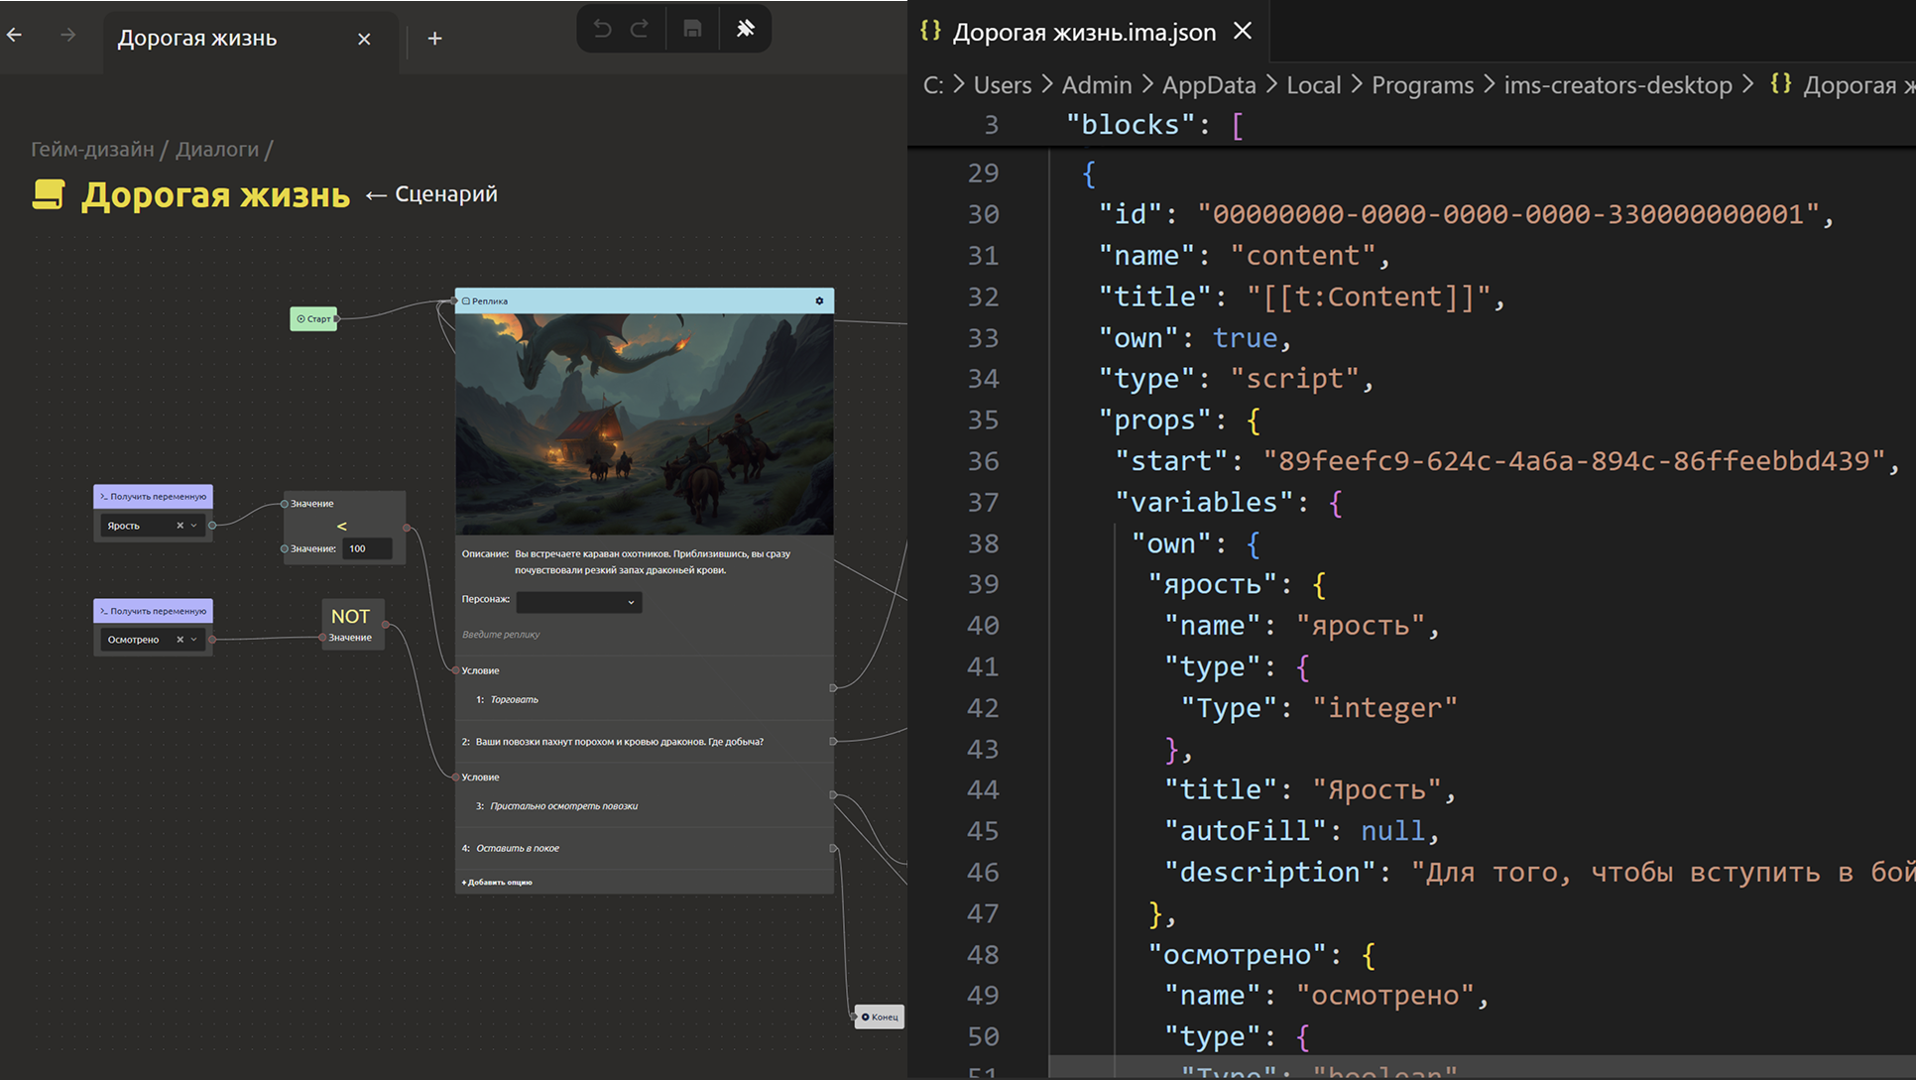
Task: Select the green Старт node
Action: tap(313, 318)
